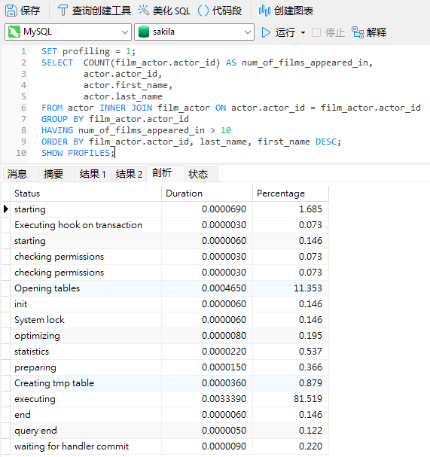Click line number 6 in the editor gutter
Screen dimensions: 430x457
tap(23, 108)
